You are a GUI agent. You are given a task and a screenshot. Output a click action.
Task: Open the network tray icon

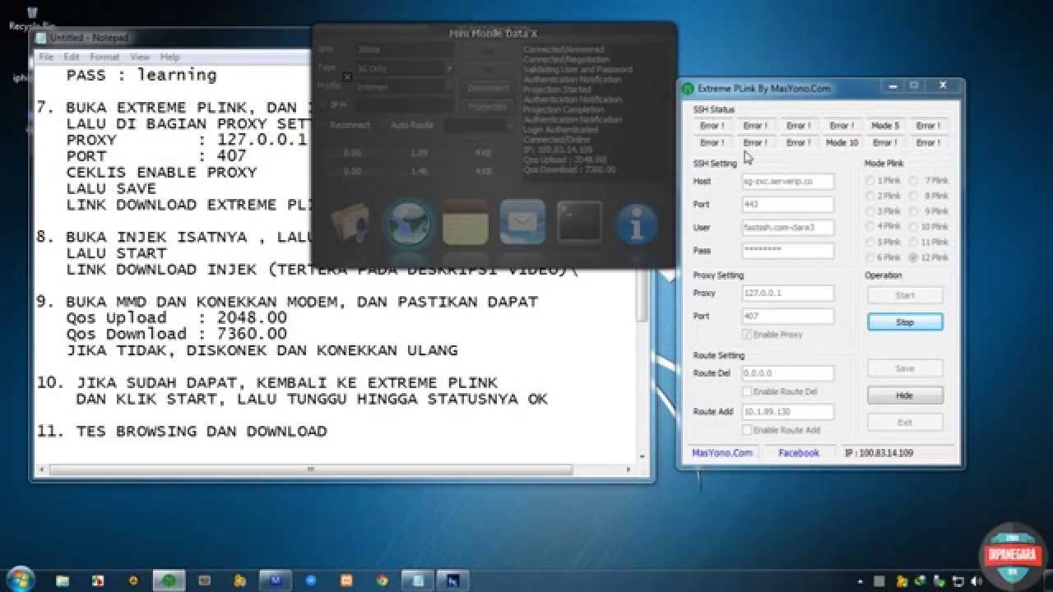[958, 580]
